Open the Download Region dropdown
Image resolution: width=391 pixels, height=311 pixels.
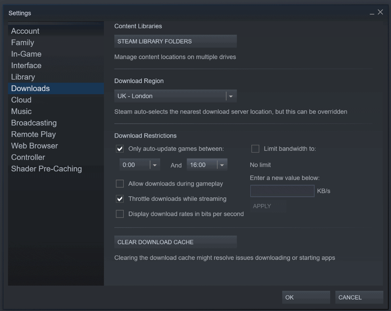pos(230,96)
